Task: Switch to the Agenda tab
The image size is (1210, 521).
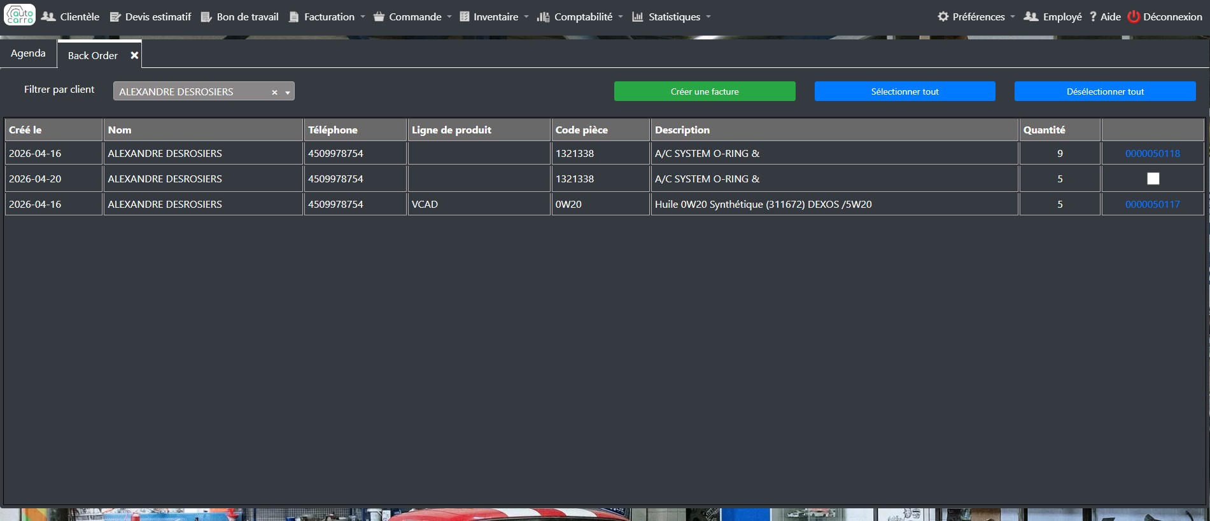Action: click(28, 53)
